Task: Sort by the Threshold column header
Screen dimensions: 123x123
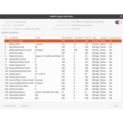Action: [x=79, y=38]
